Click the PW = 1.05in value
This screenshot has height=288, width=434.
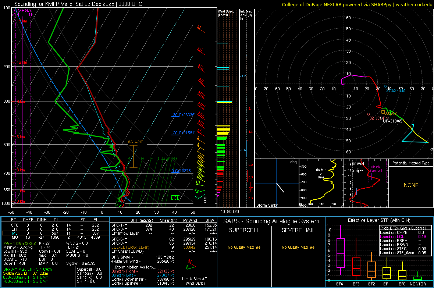click(x=19, y=243)
